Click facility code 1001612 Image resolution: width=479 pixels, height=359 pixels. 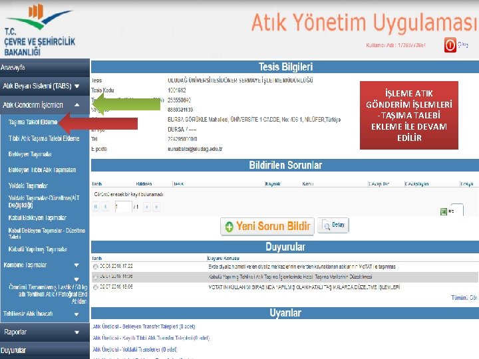[177, 90]
